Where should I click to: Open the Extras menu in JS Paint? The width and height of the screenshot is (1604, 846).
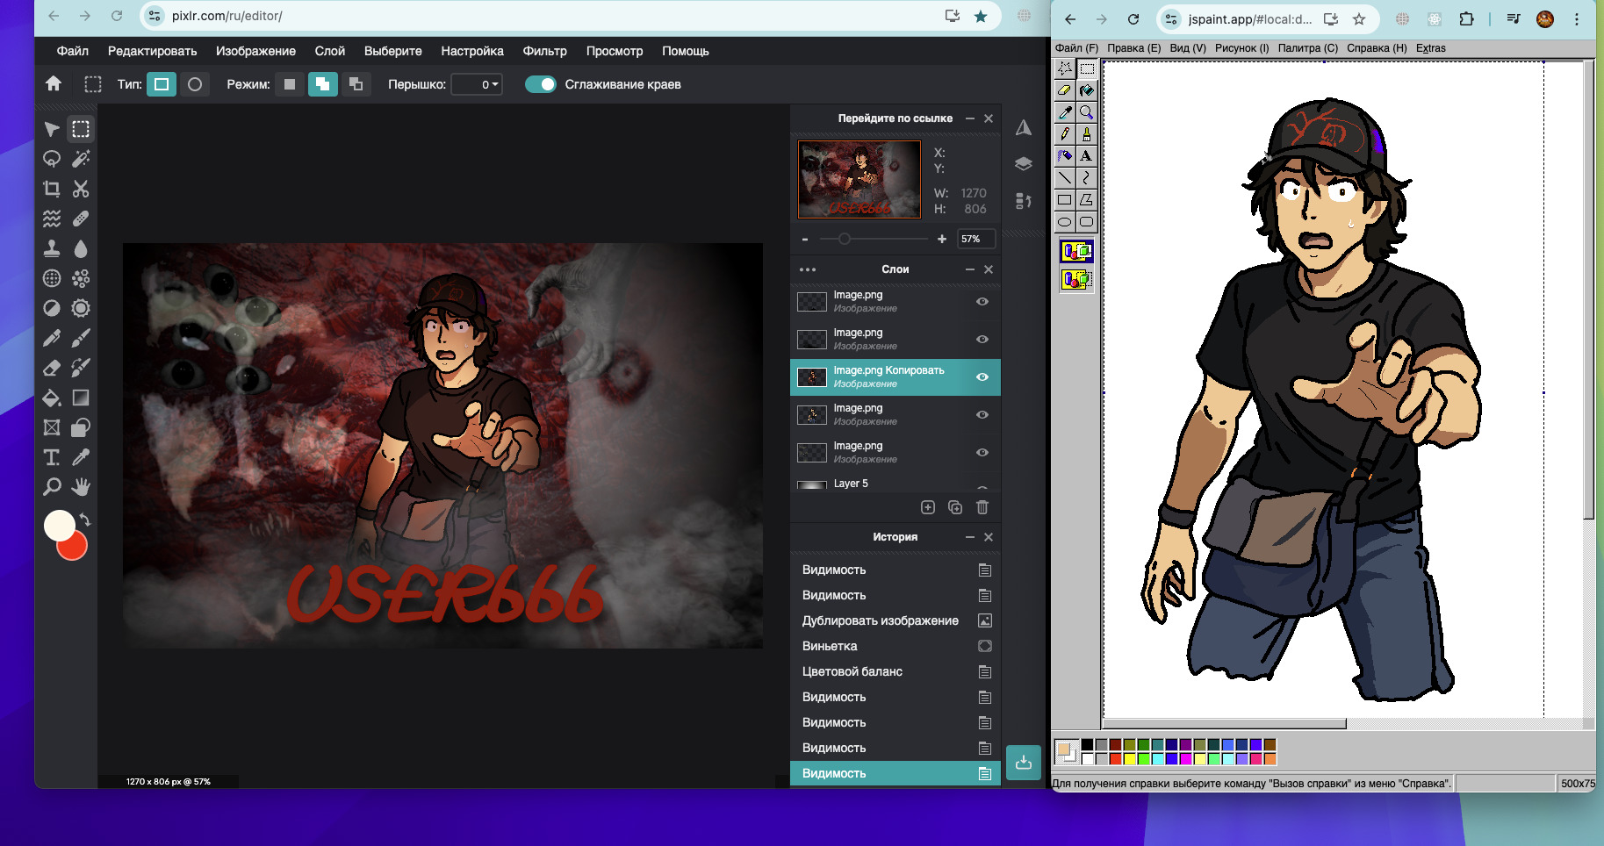tap(1431, 48)
